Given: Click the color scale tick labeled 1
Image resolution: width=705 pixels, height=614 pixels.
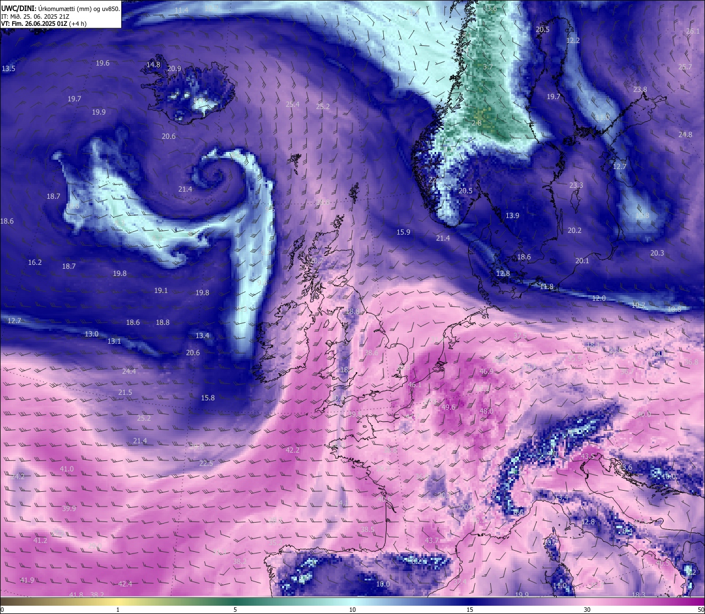Looking at the screenshot, I should pyautogui.click(x=118, y=610).
